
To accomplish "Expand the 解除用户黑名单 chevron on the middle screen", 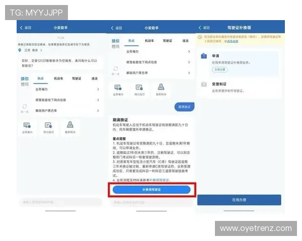I will click(189, 73).
